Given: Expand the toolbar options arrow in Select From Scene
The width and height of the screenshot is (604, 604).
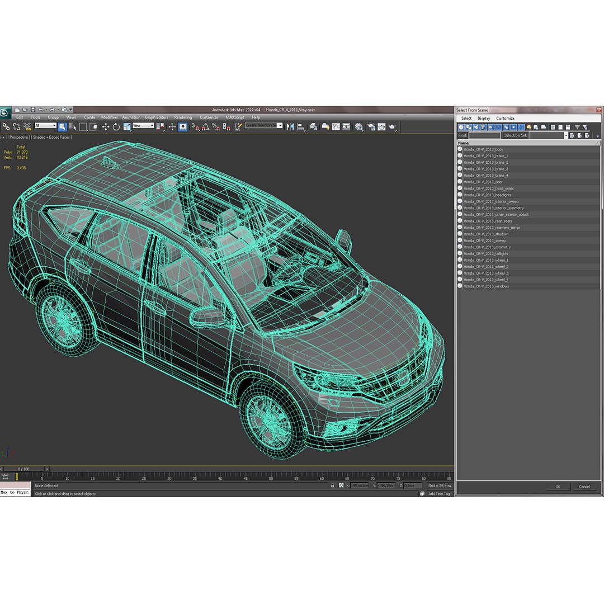Looking at the screenshot, I should point(597,136).
